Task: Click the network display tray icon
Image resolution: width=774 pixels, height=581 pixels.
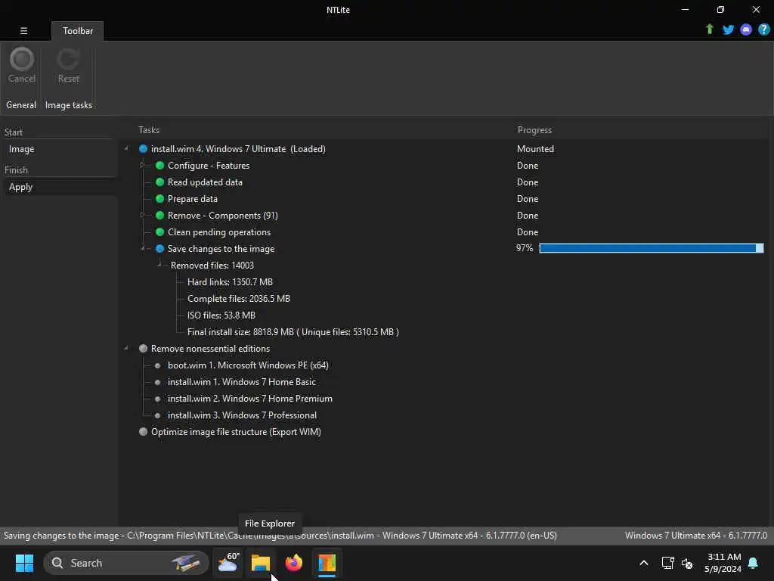Action: click(x=667, y=563)
